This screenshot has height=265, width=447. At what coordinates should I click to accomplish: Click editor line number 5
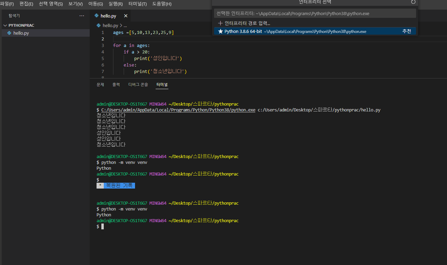pyautogui.click(x=102, y=58)
